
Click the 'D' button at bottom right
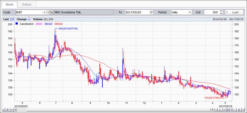pyautogui.click(x=228, y=110)
